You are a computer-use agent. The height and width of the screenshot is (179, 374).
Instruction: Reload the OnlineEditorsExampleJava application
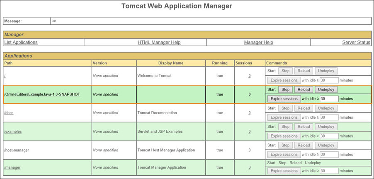click(x=304, y=90)
